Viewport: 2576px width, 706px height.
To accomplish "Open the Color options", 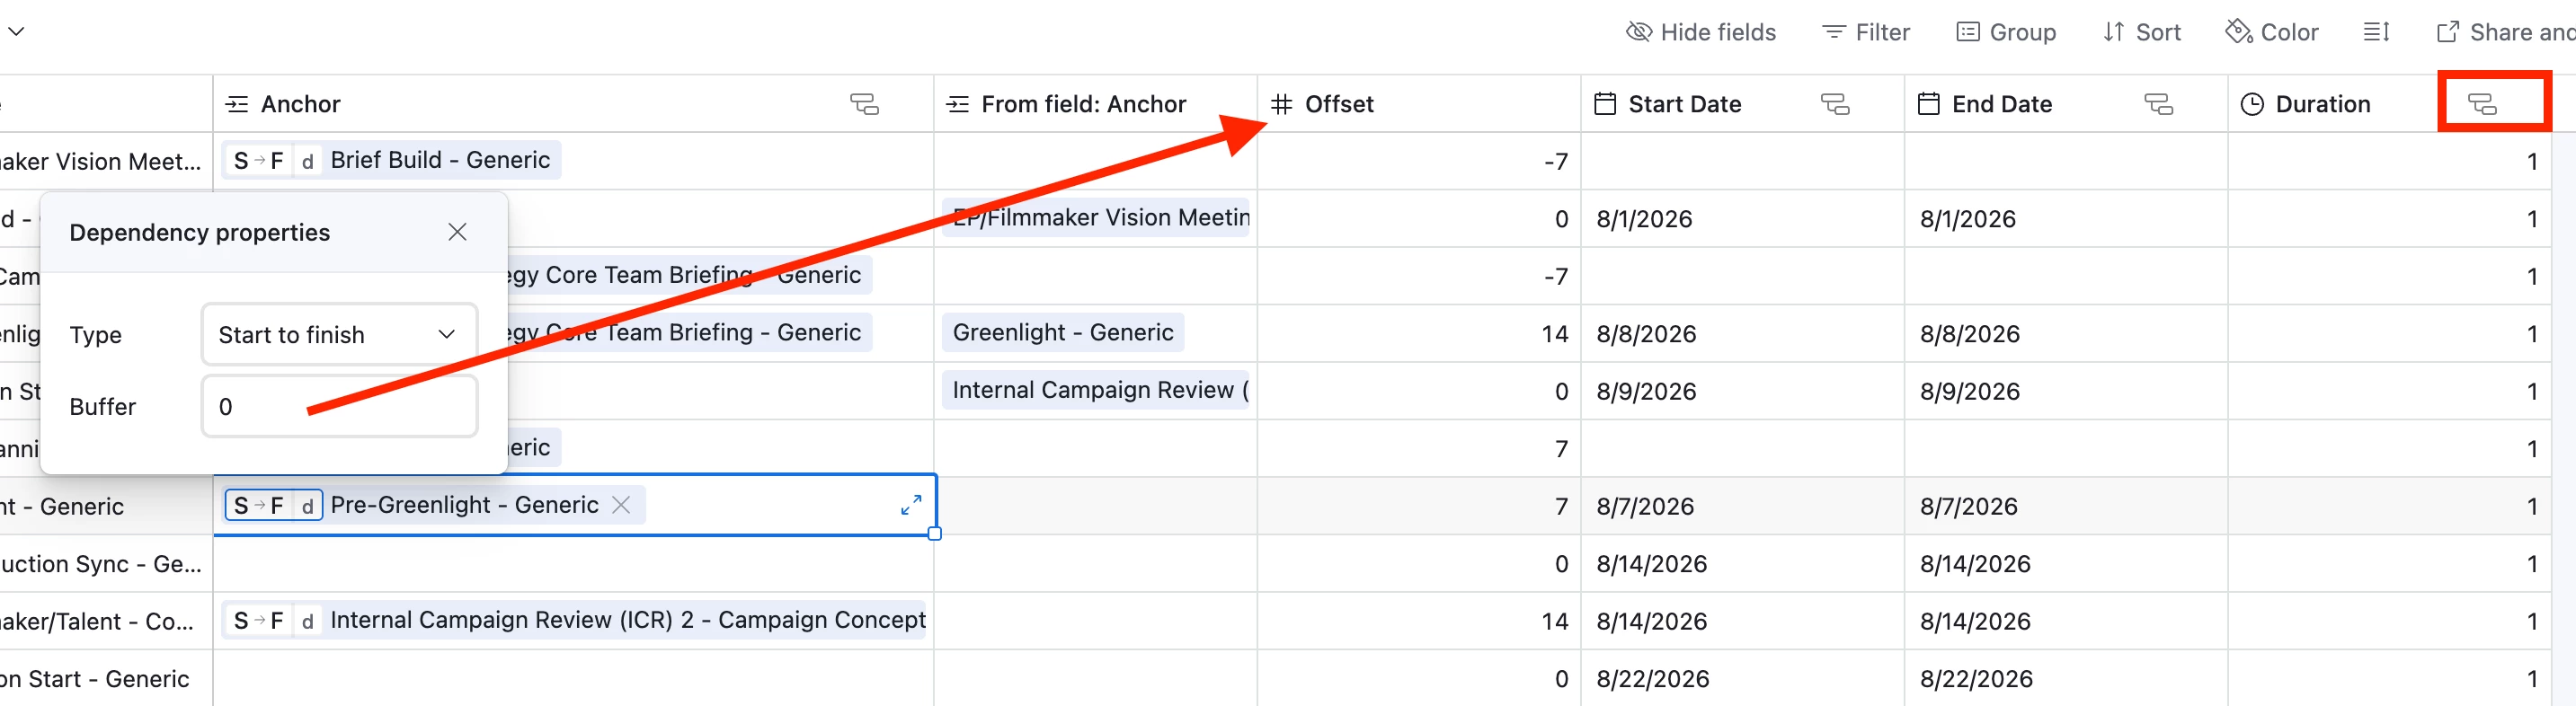I will 2271,32.
